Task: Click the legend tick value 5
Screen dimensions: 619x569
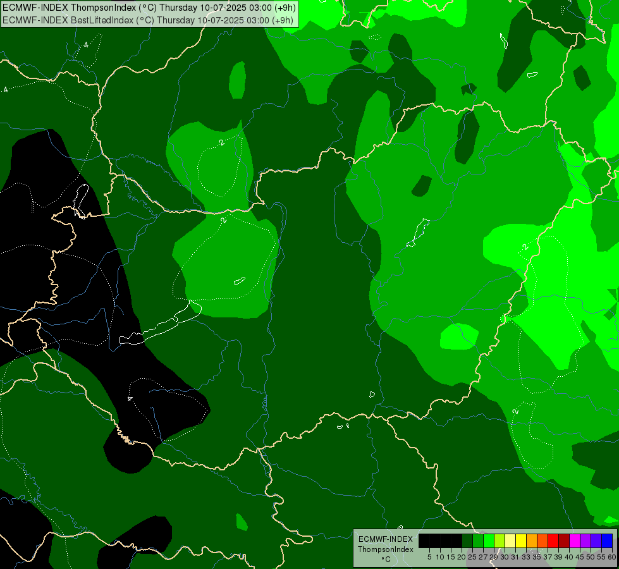Action: [x=429, y=557]
